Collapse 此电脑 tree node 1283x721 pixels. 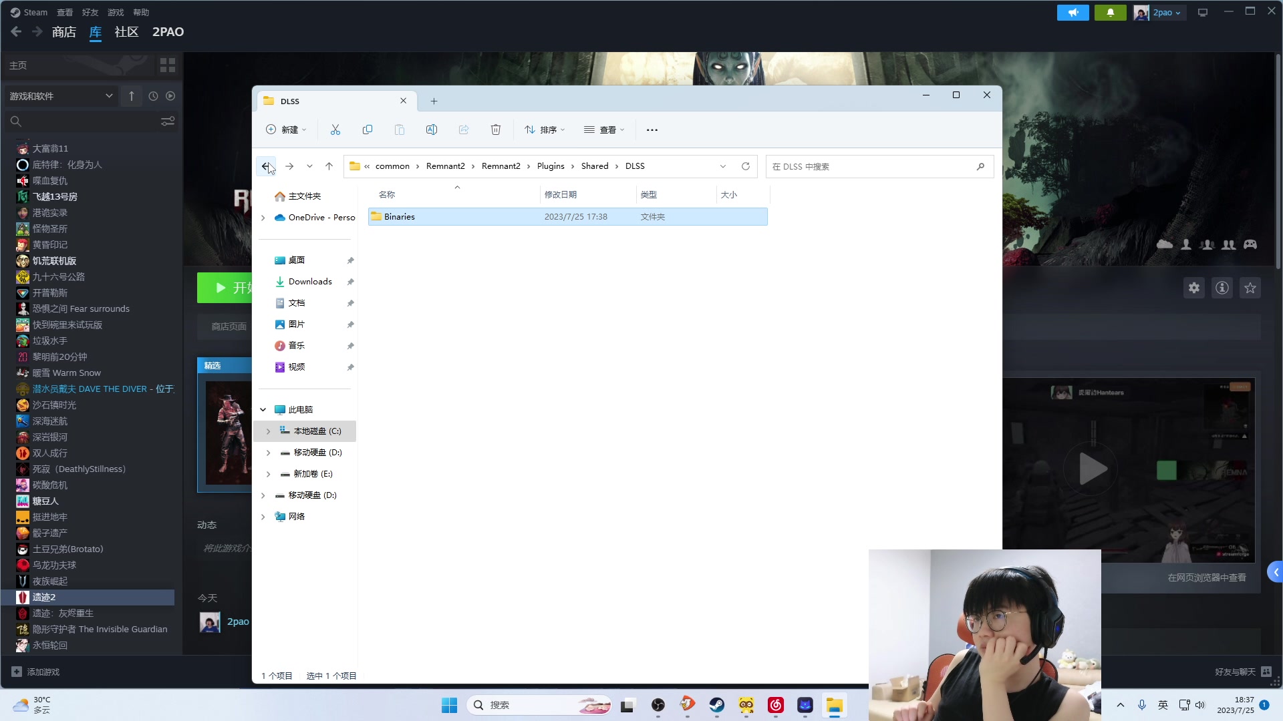263,410
